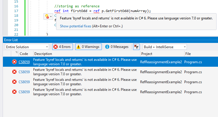Screen dimensions: 218x117
Task: Open the CS8059 code link in the third row
Action: (x=24, y=82)
